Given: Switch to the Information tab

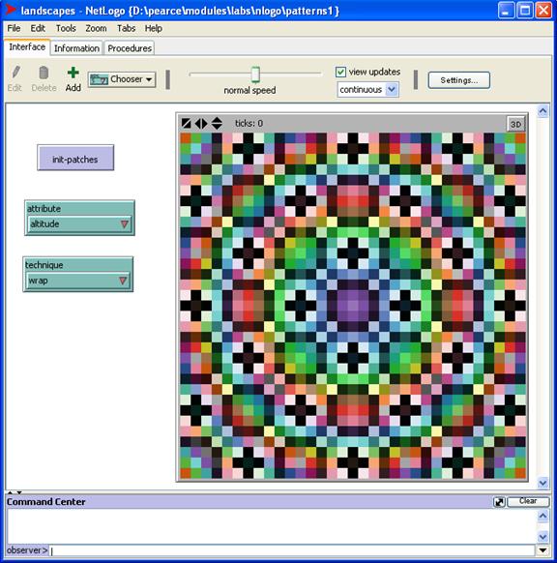Looking at the screenshot, I should (76, 48).
